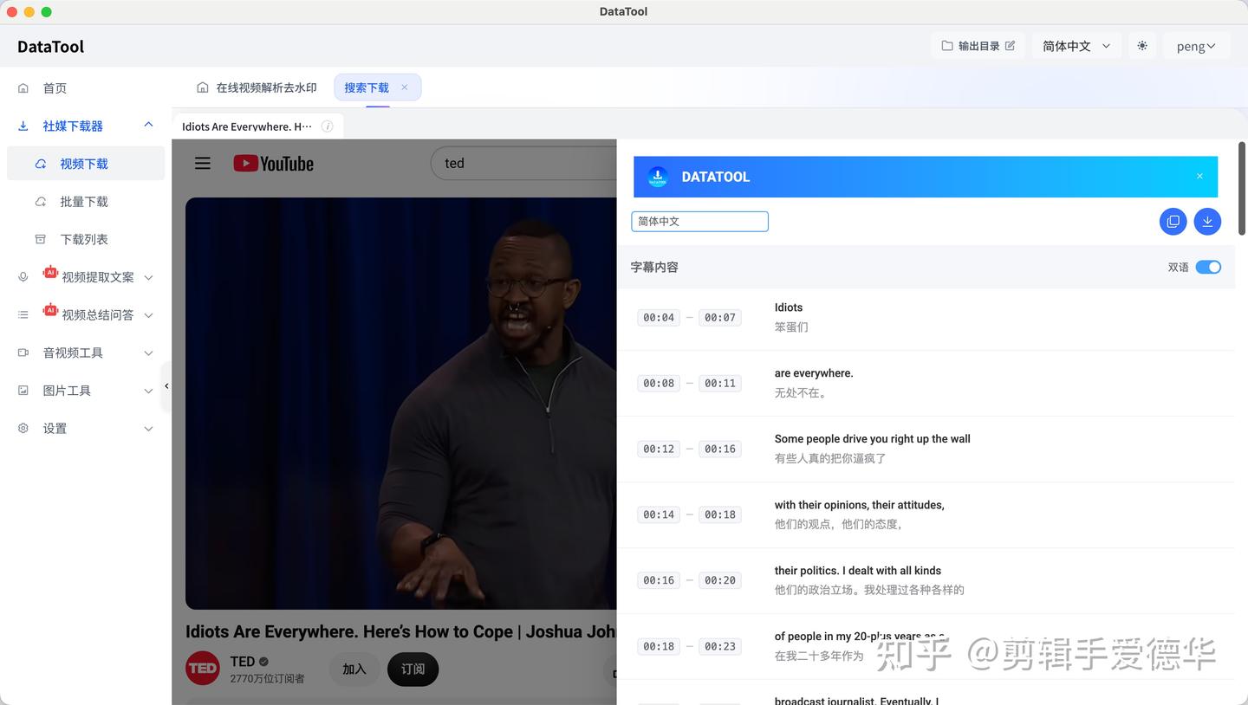Click the video player thumbnail

coord(401,403)
